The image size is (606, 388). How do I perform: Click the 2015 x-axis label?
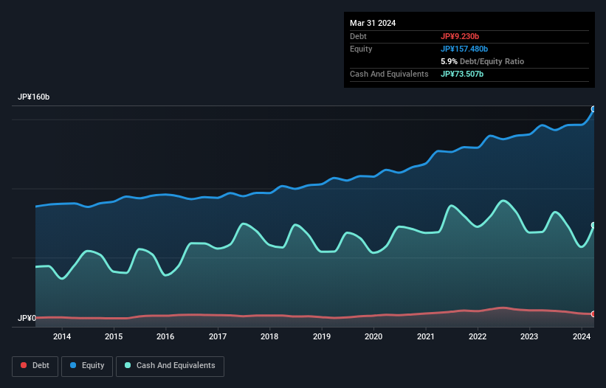pos(114,336)
